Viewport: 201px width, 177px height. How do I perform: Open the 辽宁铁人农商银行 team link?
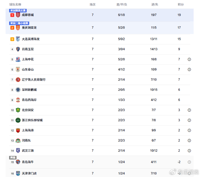(34, 80)
